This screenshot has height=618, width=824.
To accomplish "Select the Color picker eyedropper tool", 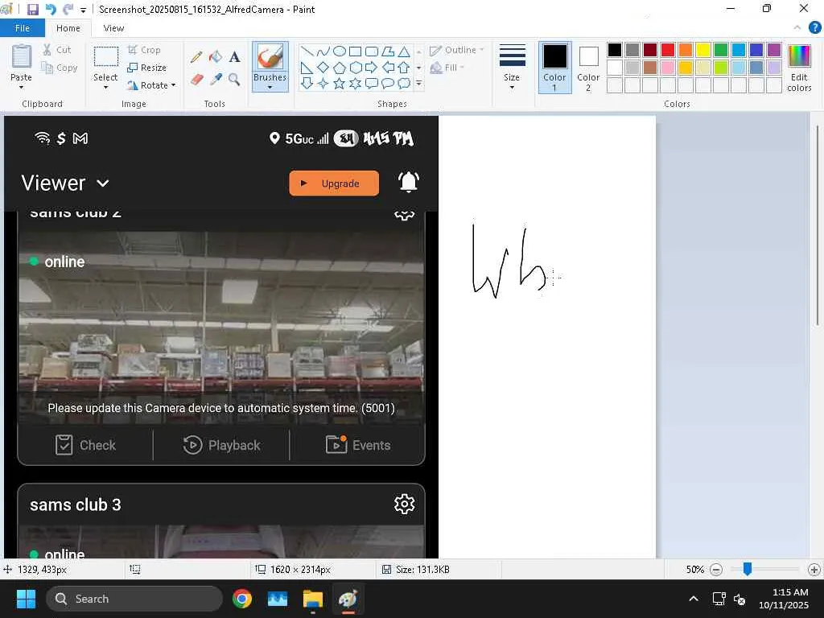I will (216, 80).
